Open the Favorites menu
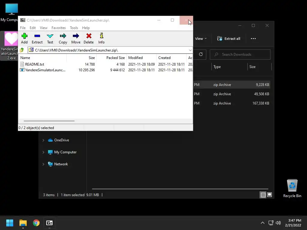Screen dimensions: 307x230 click(58, 28)
